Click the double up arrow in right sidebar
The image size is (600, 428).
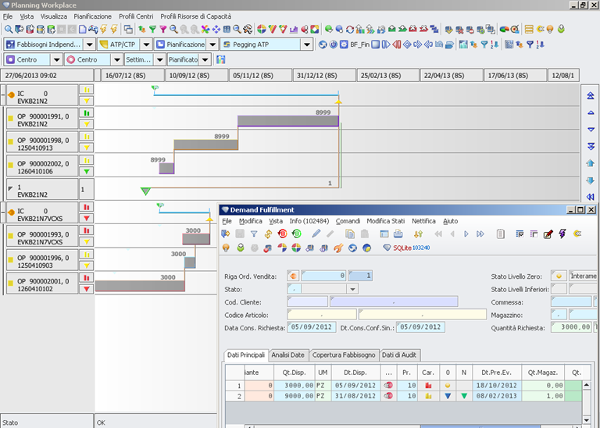591,95
